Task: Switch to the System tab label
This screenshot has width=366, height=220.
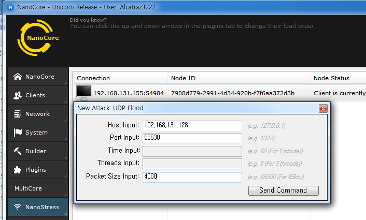Action: click(36, 133)
